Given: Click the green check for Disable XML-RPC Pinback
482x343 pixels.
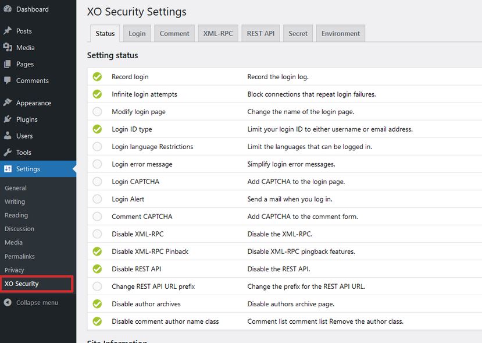Looking at the screenshot, I should (x=97, y=252).
